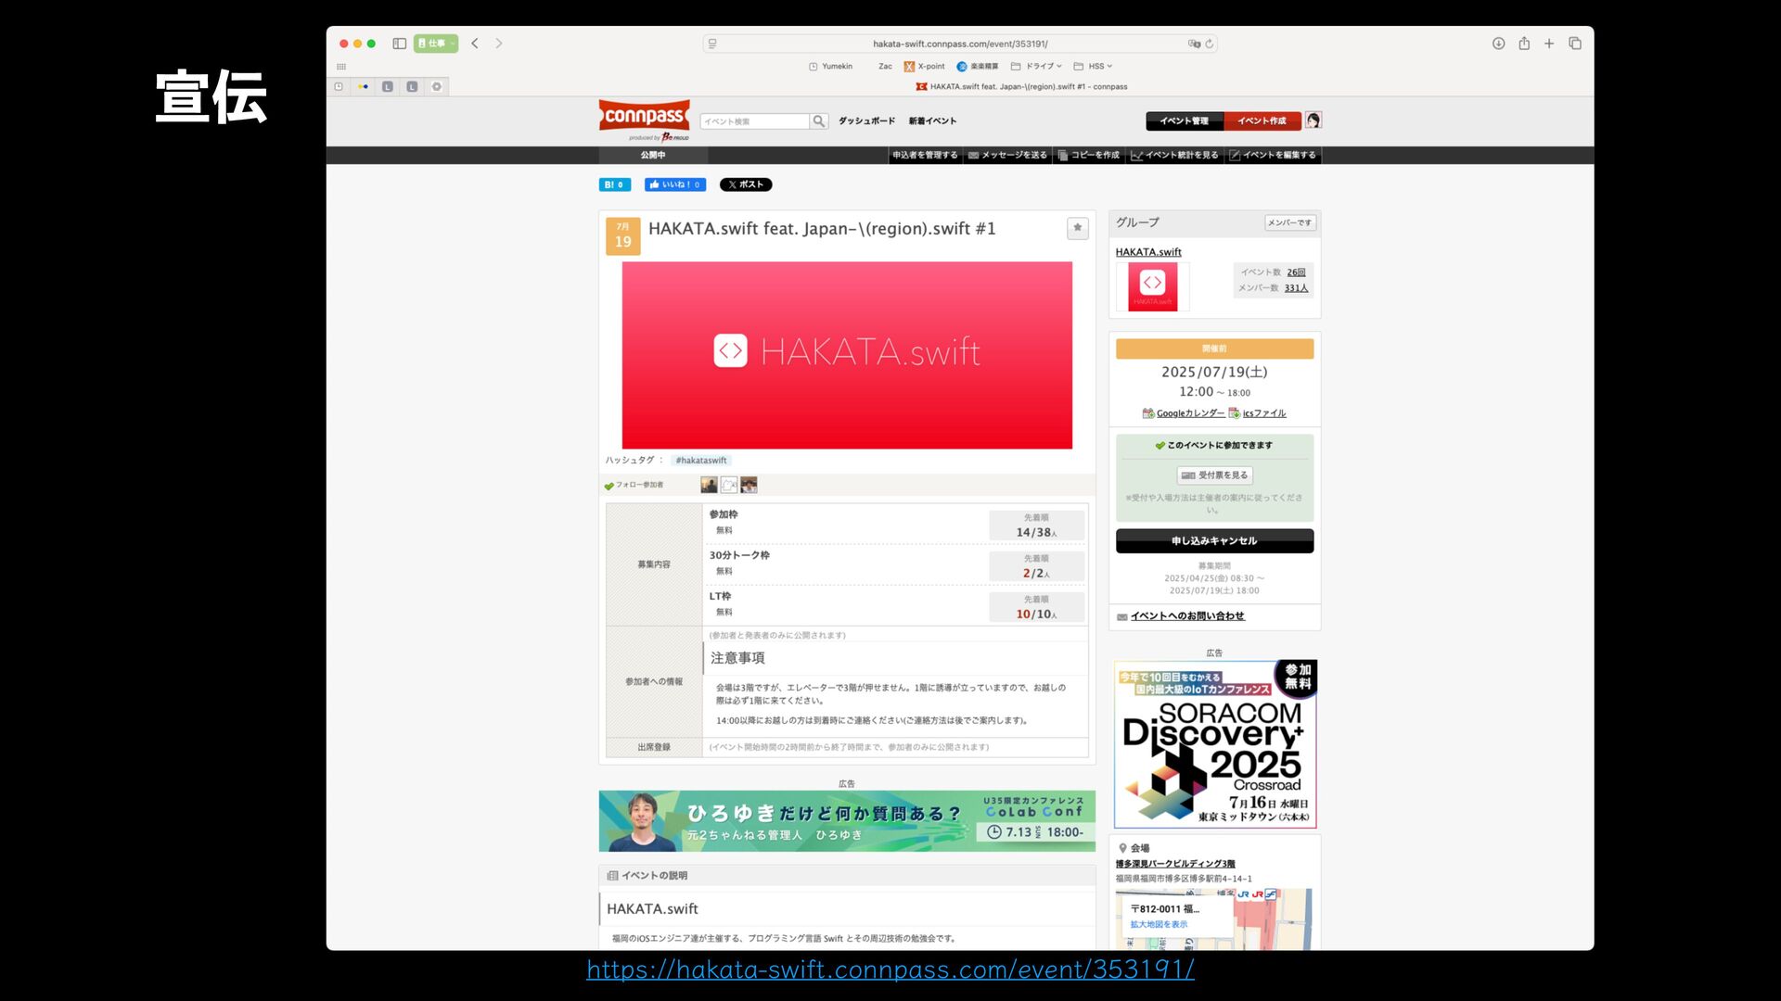Click the Safari address bar URL
Viewport: 1781px width, 1001px height.
960,44
